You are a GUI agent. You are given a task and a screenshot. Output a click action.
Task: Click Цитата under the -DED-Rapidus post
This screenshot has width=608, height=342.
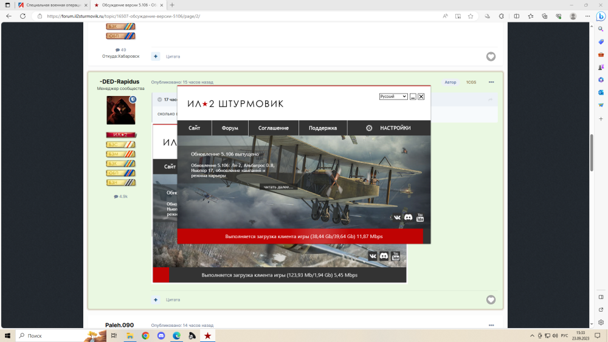(173, 299)
